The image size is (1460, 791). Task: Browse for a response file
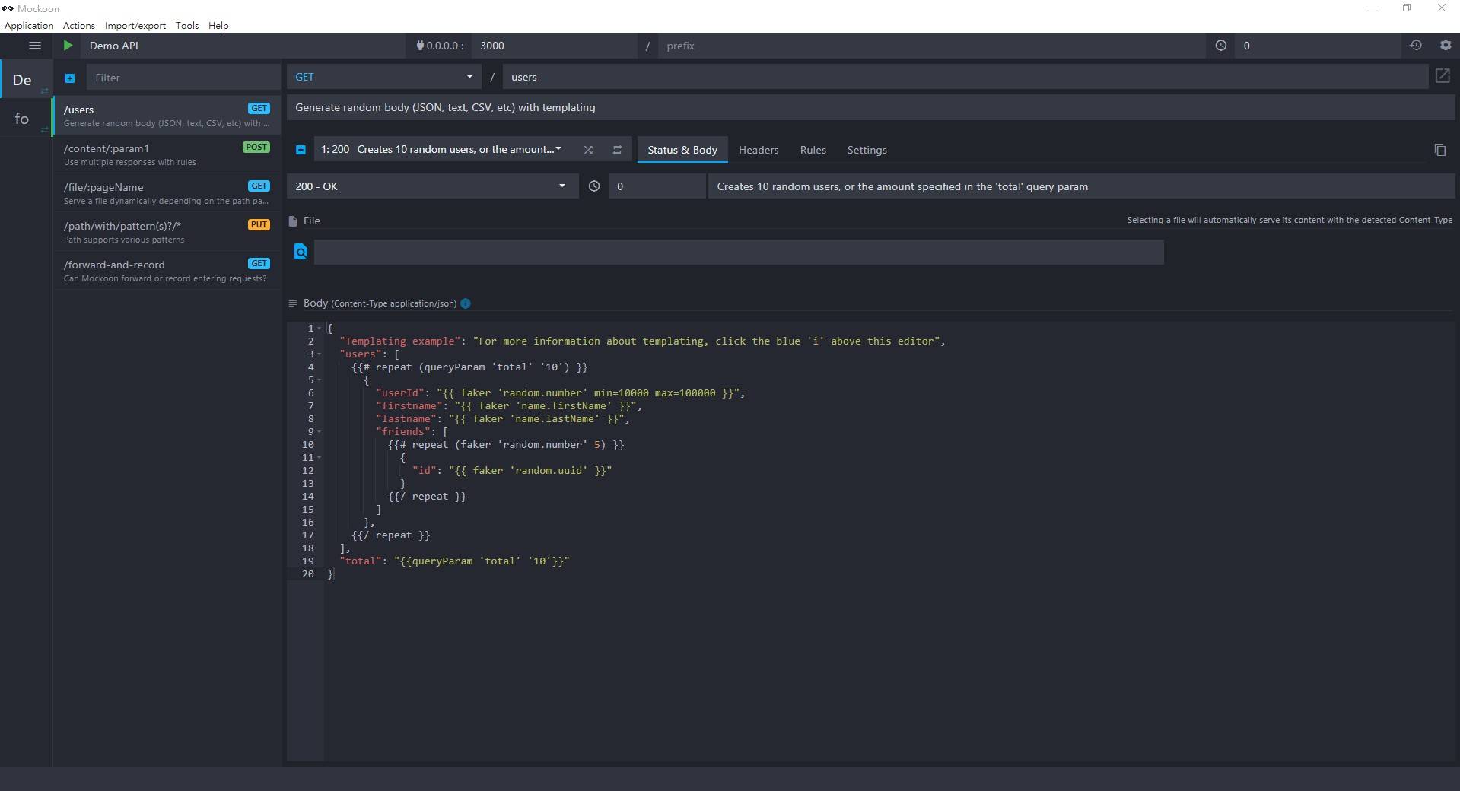click(301, 252)
